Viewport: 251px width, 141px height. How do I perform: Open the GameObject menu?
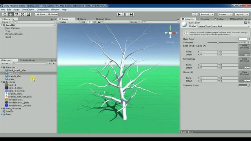(28, 9)
